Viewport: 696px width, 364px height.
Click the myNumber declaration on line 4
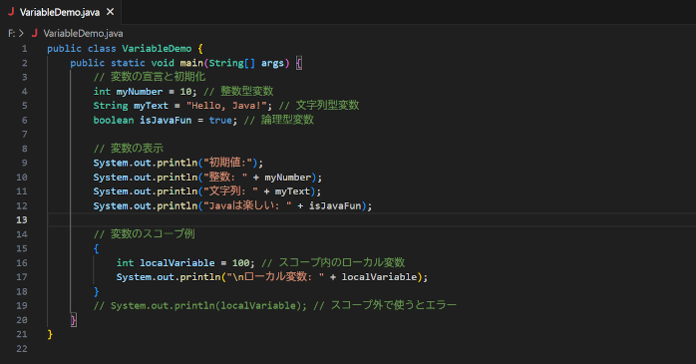(140, 92)
